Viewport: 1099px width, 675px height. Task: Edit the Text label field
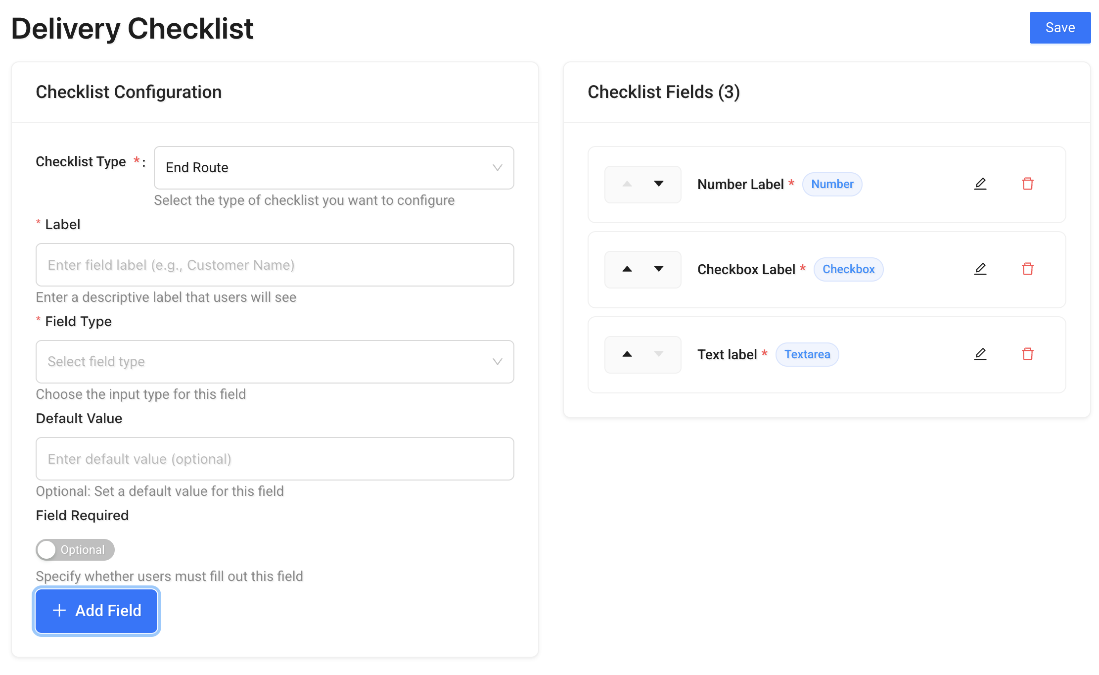[980, 354]
